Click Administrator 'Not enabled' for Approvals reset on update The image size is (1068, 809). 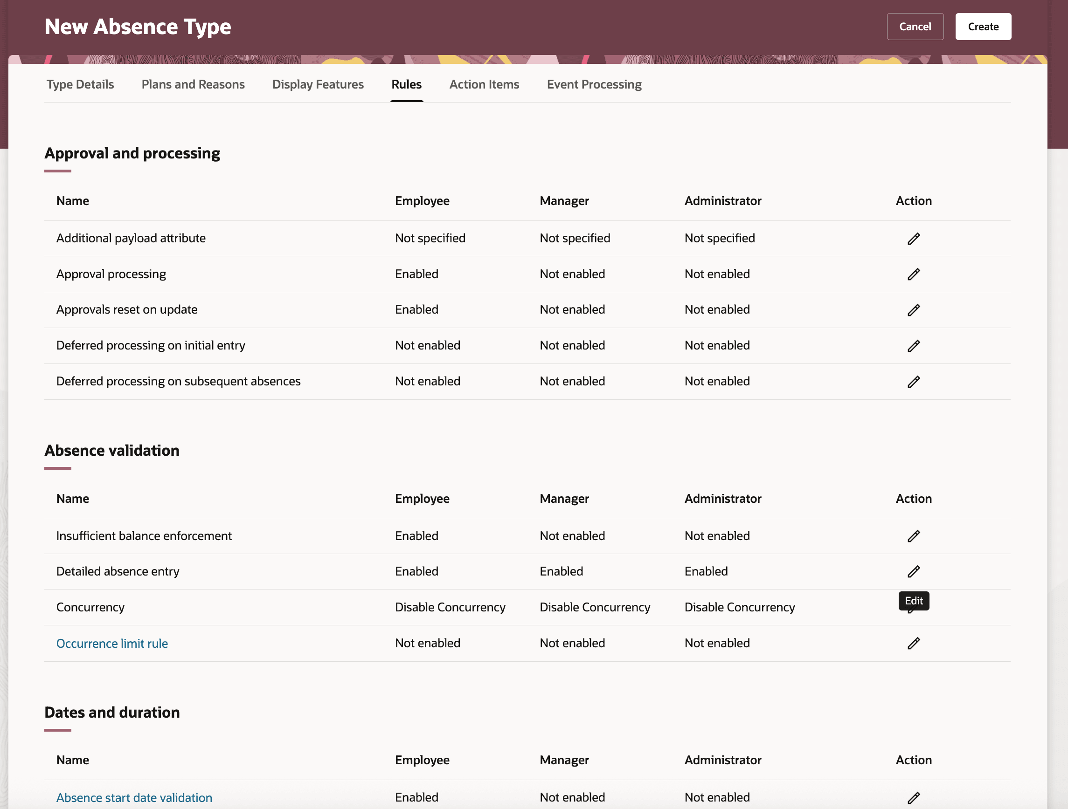point(717,309)
